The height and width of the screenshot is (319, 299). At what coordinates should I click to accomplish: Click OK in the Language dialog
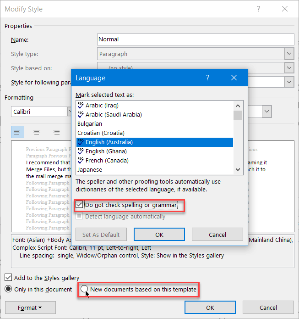[159, 235]
